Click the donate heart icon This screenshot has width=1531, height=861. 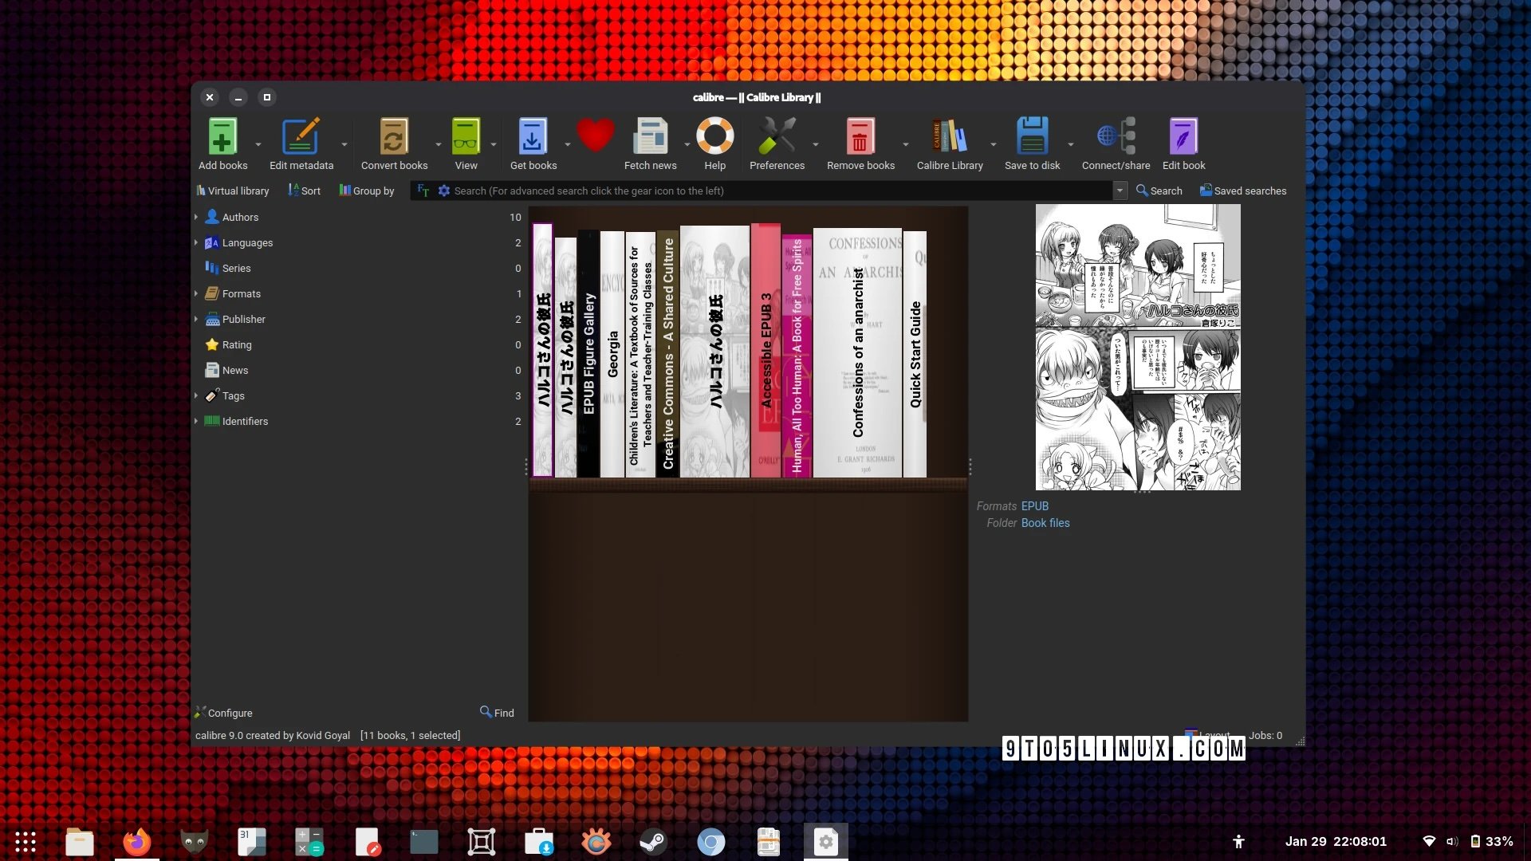click(x=596, y=136)
